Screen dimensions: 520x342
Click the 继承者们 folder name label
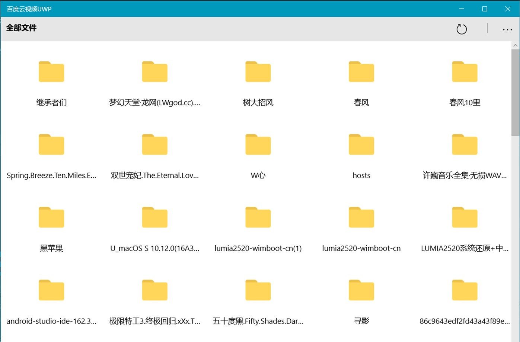[x=51, y=103]
